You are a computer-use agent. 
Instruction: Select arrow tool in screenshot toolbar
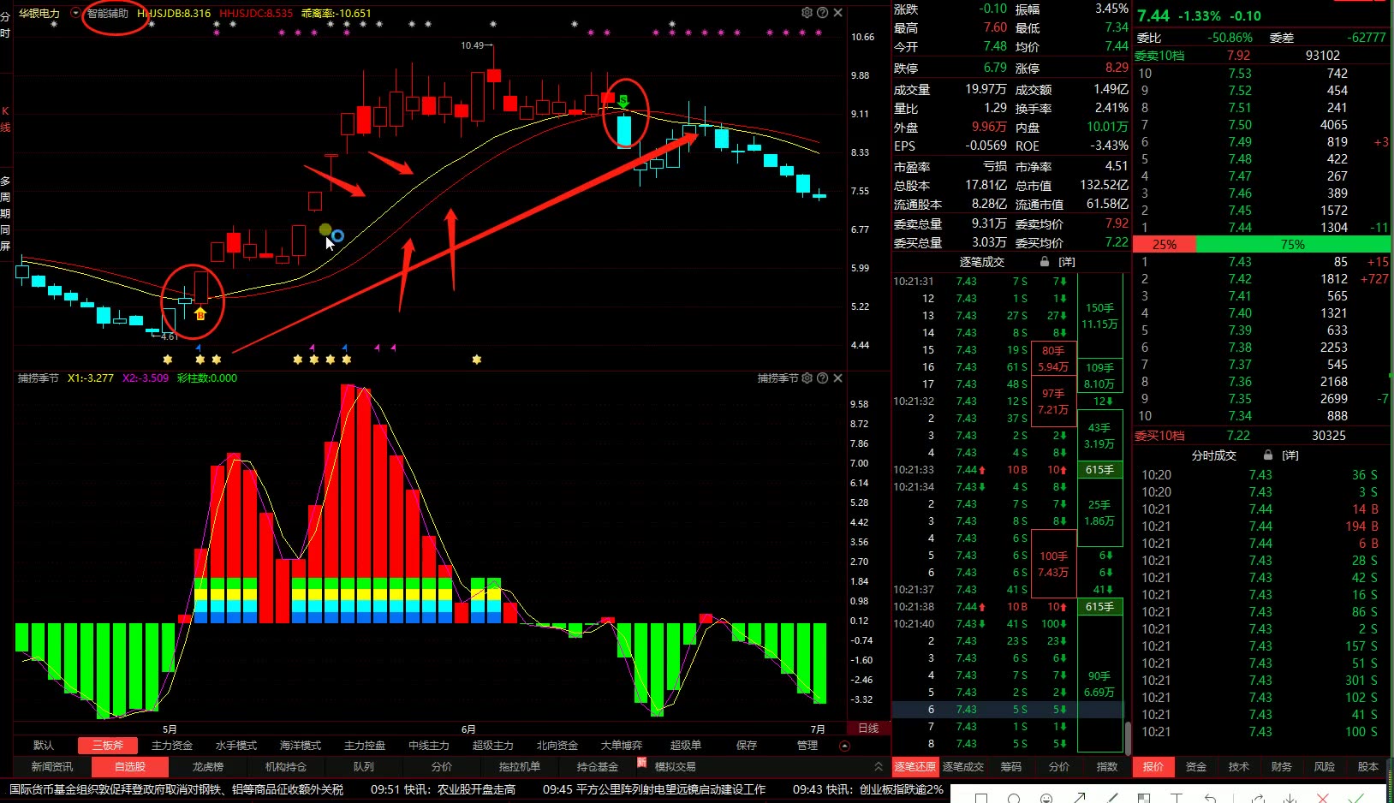(1079, 798)
